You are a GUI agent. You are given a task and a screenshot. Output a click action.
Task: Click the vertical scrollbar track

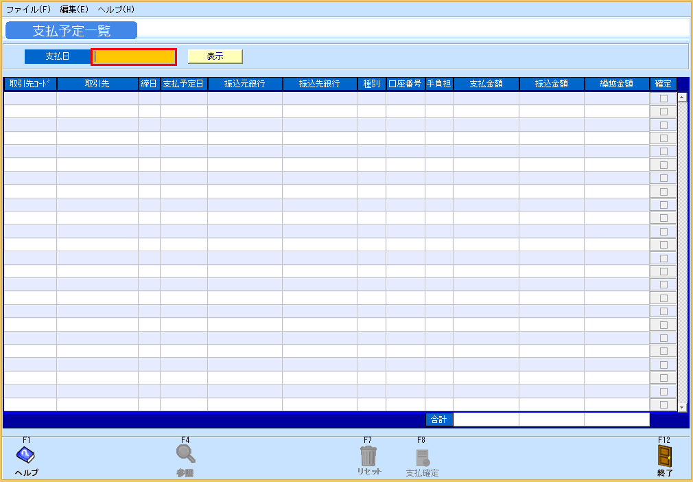[682, 254]
